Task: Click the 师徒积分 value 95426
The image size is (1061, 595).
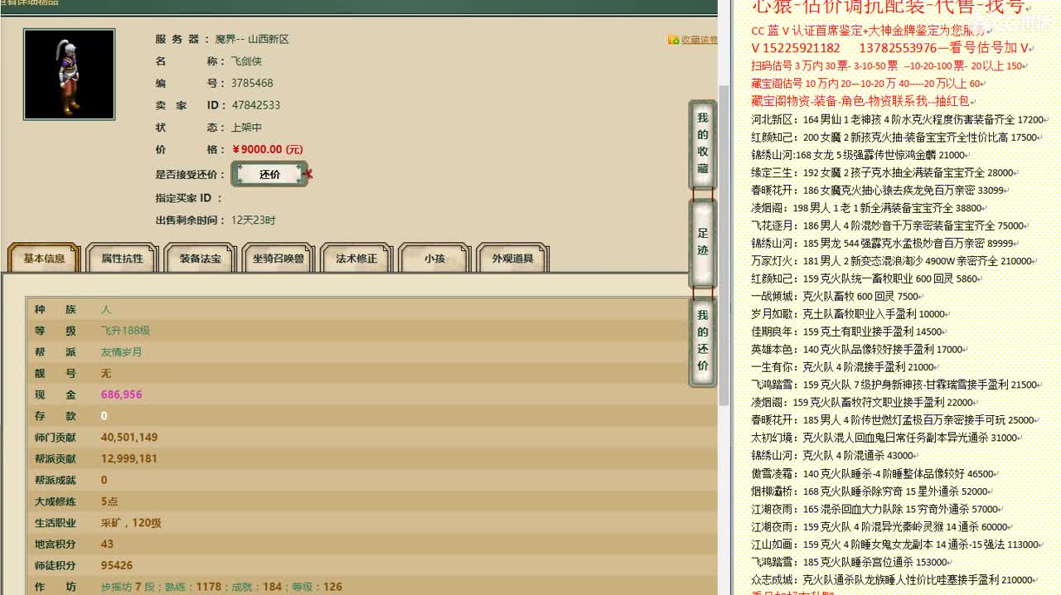Action: 117,566
